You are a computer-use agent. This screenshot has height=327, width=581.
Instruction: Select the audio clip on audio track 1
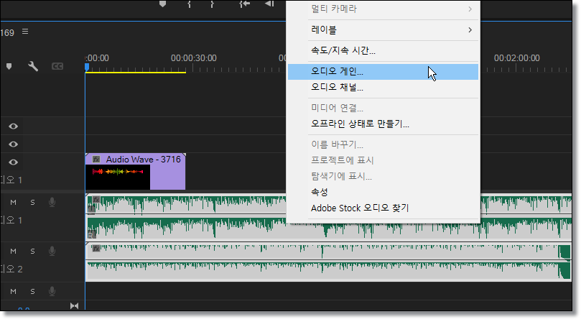(x=328, y=217)
